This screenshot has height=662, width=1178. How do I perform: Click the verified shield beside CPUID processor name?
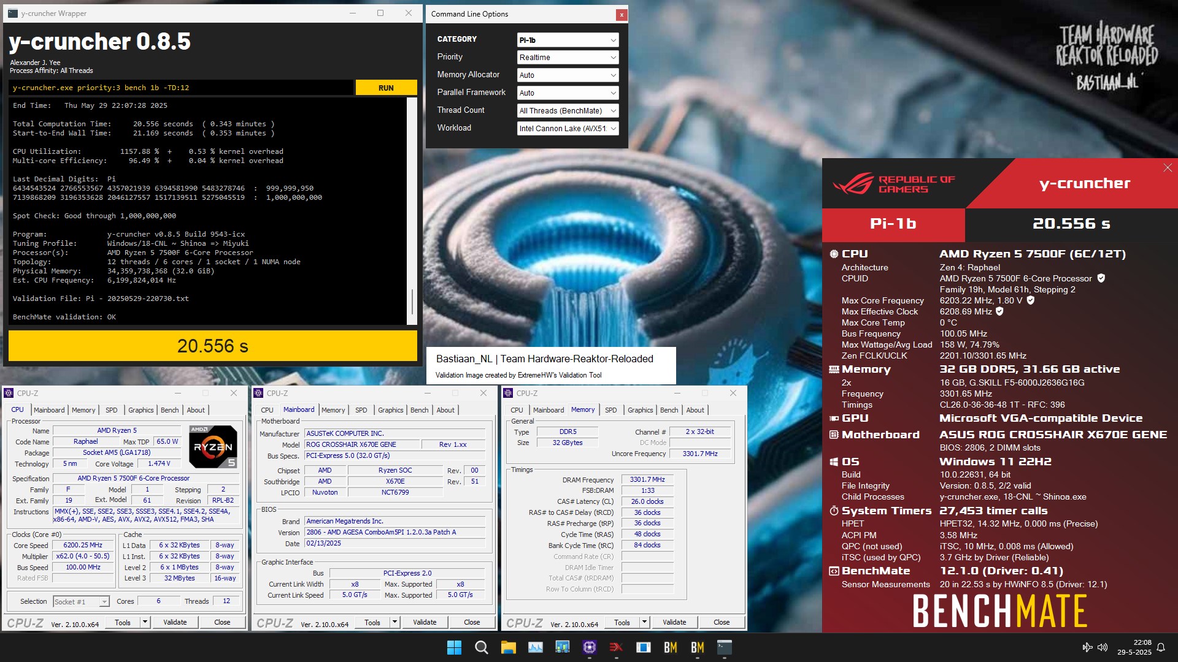1101,278
